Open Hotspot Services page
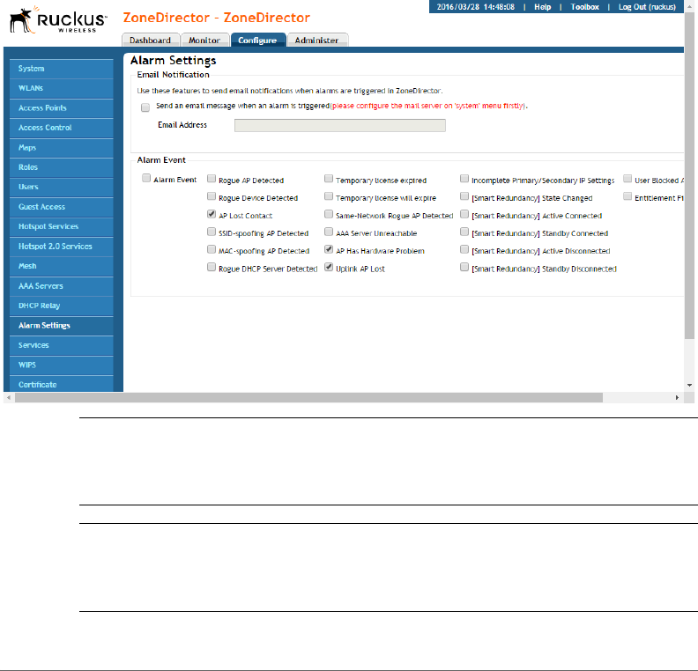This screenshot has height=671, width=698. pyautogui.click(x=62, y=226)
